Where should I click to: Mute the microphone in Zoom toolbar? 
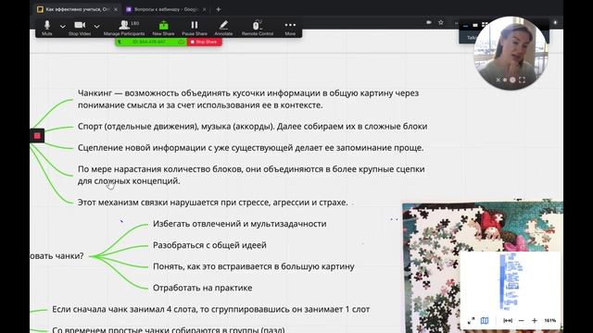[x=47, y=28]
